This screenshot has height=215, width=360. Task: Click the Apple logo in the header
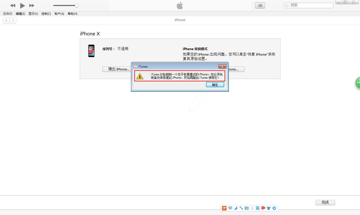(180, 6)
